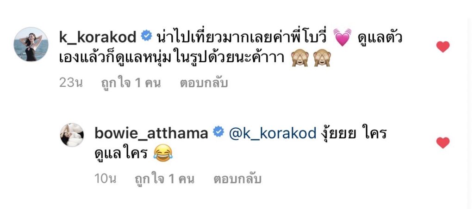Reply to bowie_atthama's comment via ตอบกลับ
This screenshot has width=474, height=209.
tap(237, 179)
